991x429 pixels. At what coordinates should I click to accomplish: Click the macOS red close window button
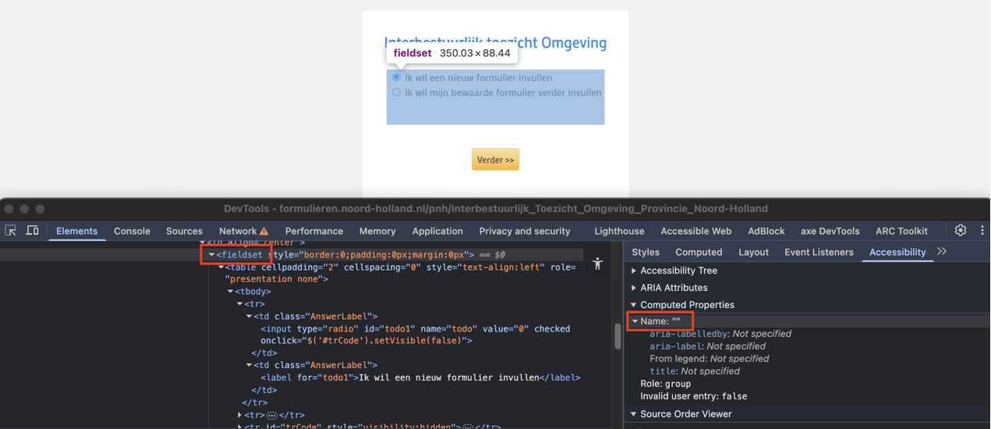[x=9, y=209]
